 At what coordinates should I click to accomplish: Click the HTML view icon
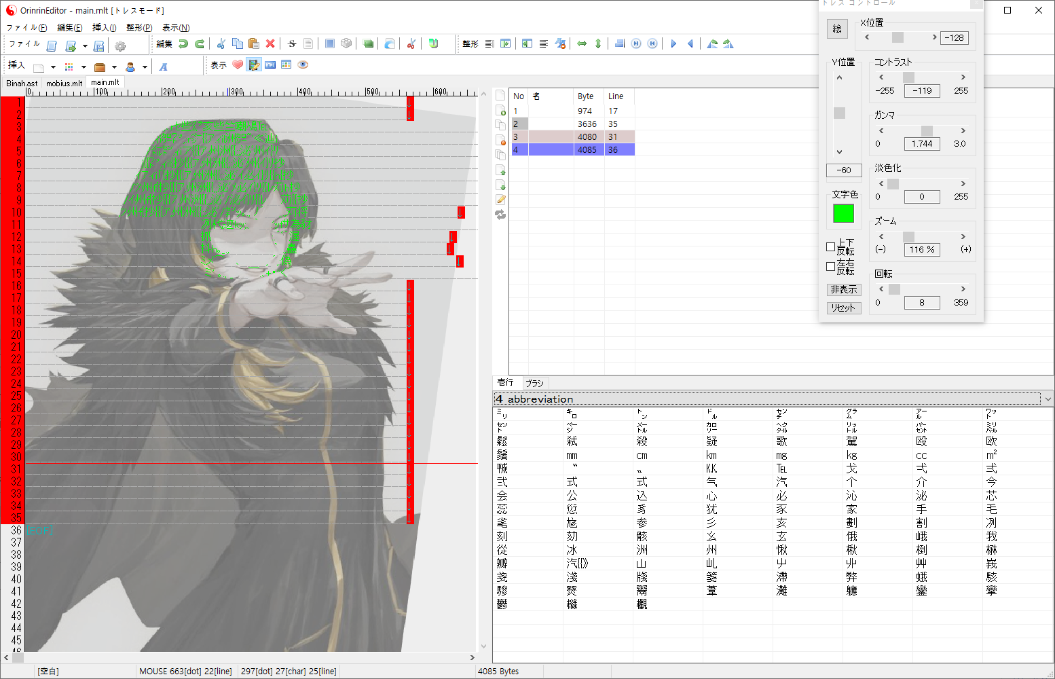click(x=270, y=65)
